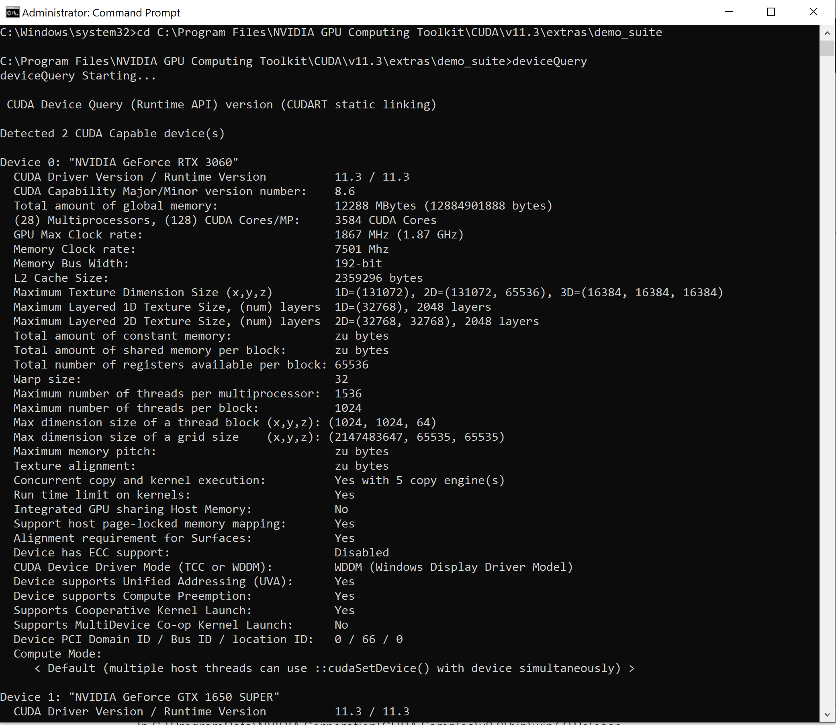This screenshot has height=725, width=836.
Task: Click the Command Prompt system menu icon
Action: 12,12
